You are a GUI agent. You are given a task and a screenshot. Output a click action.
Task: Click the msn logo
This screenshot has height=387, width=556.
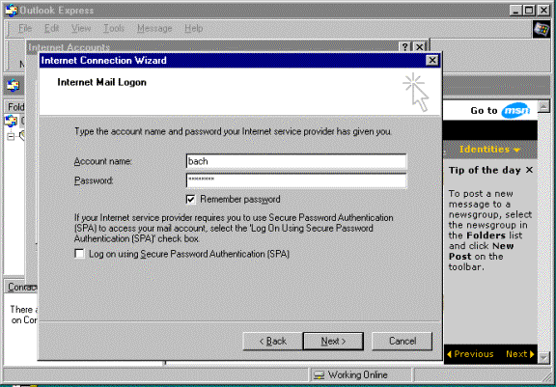coord(515,111)
